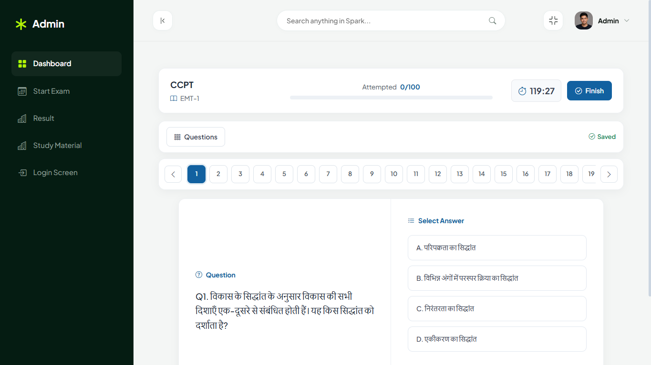Jump to question 5
This screenshot has width=651, height=365.
(284, 174)
